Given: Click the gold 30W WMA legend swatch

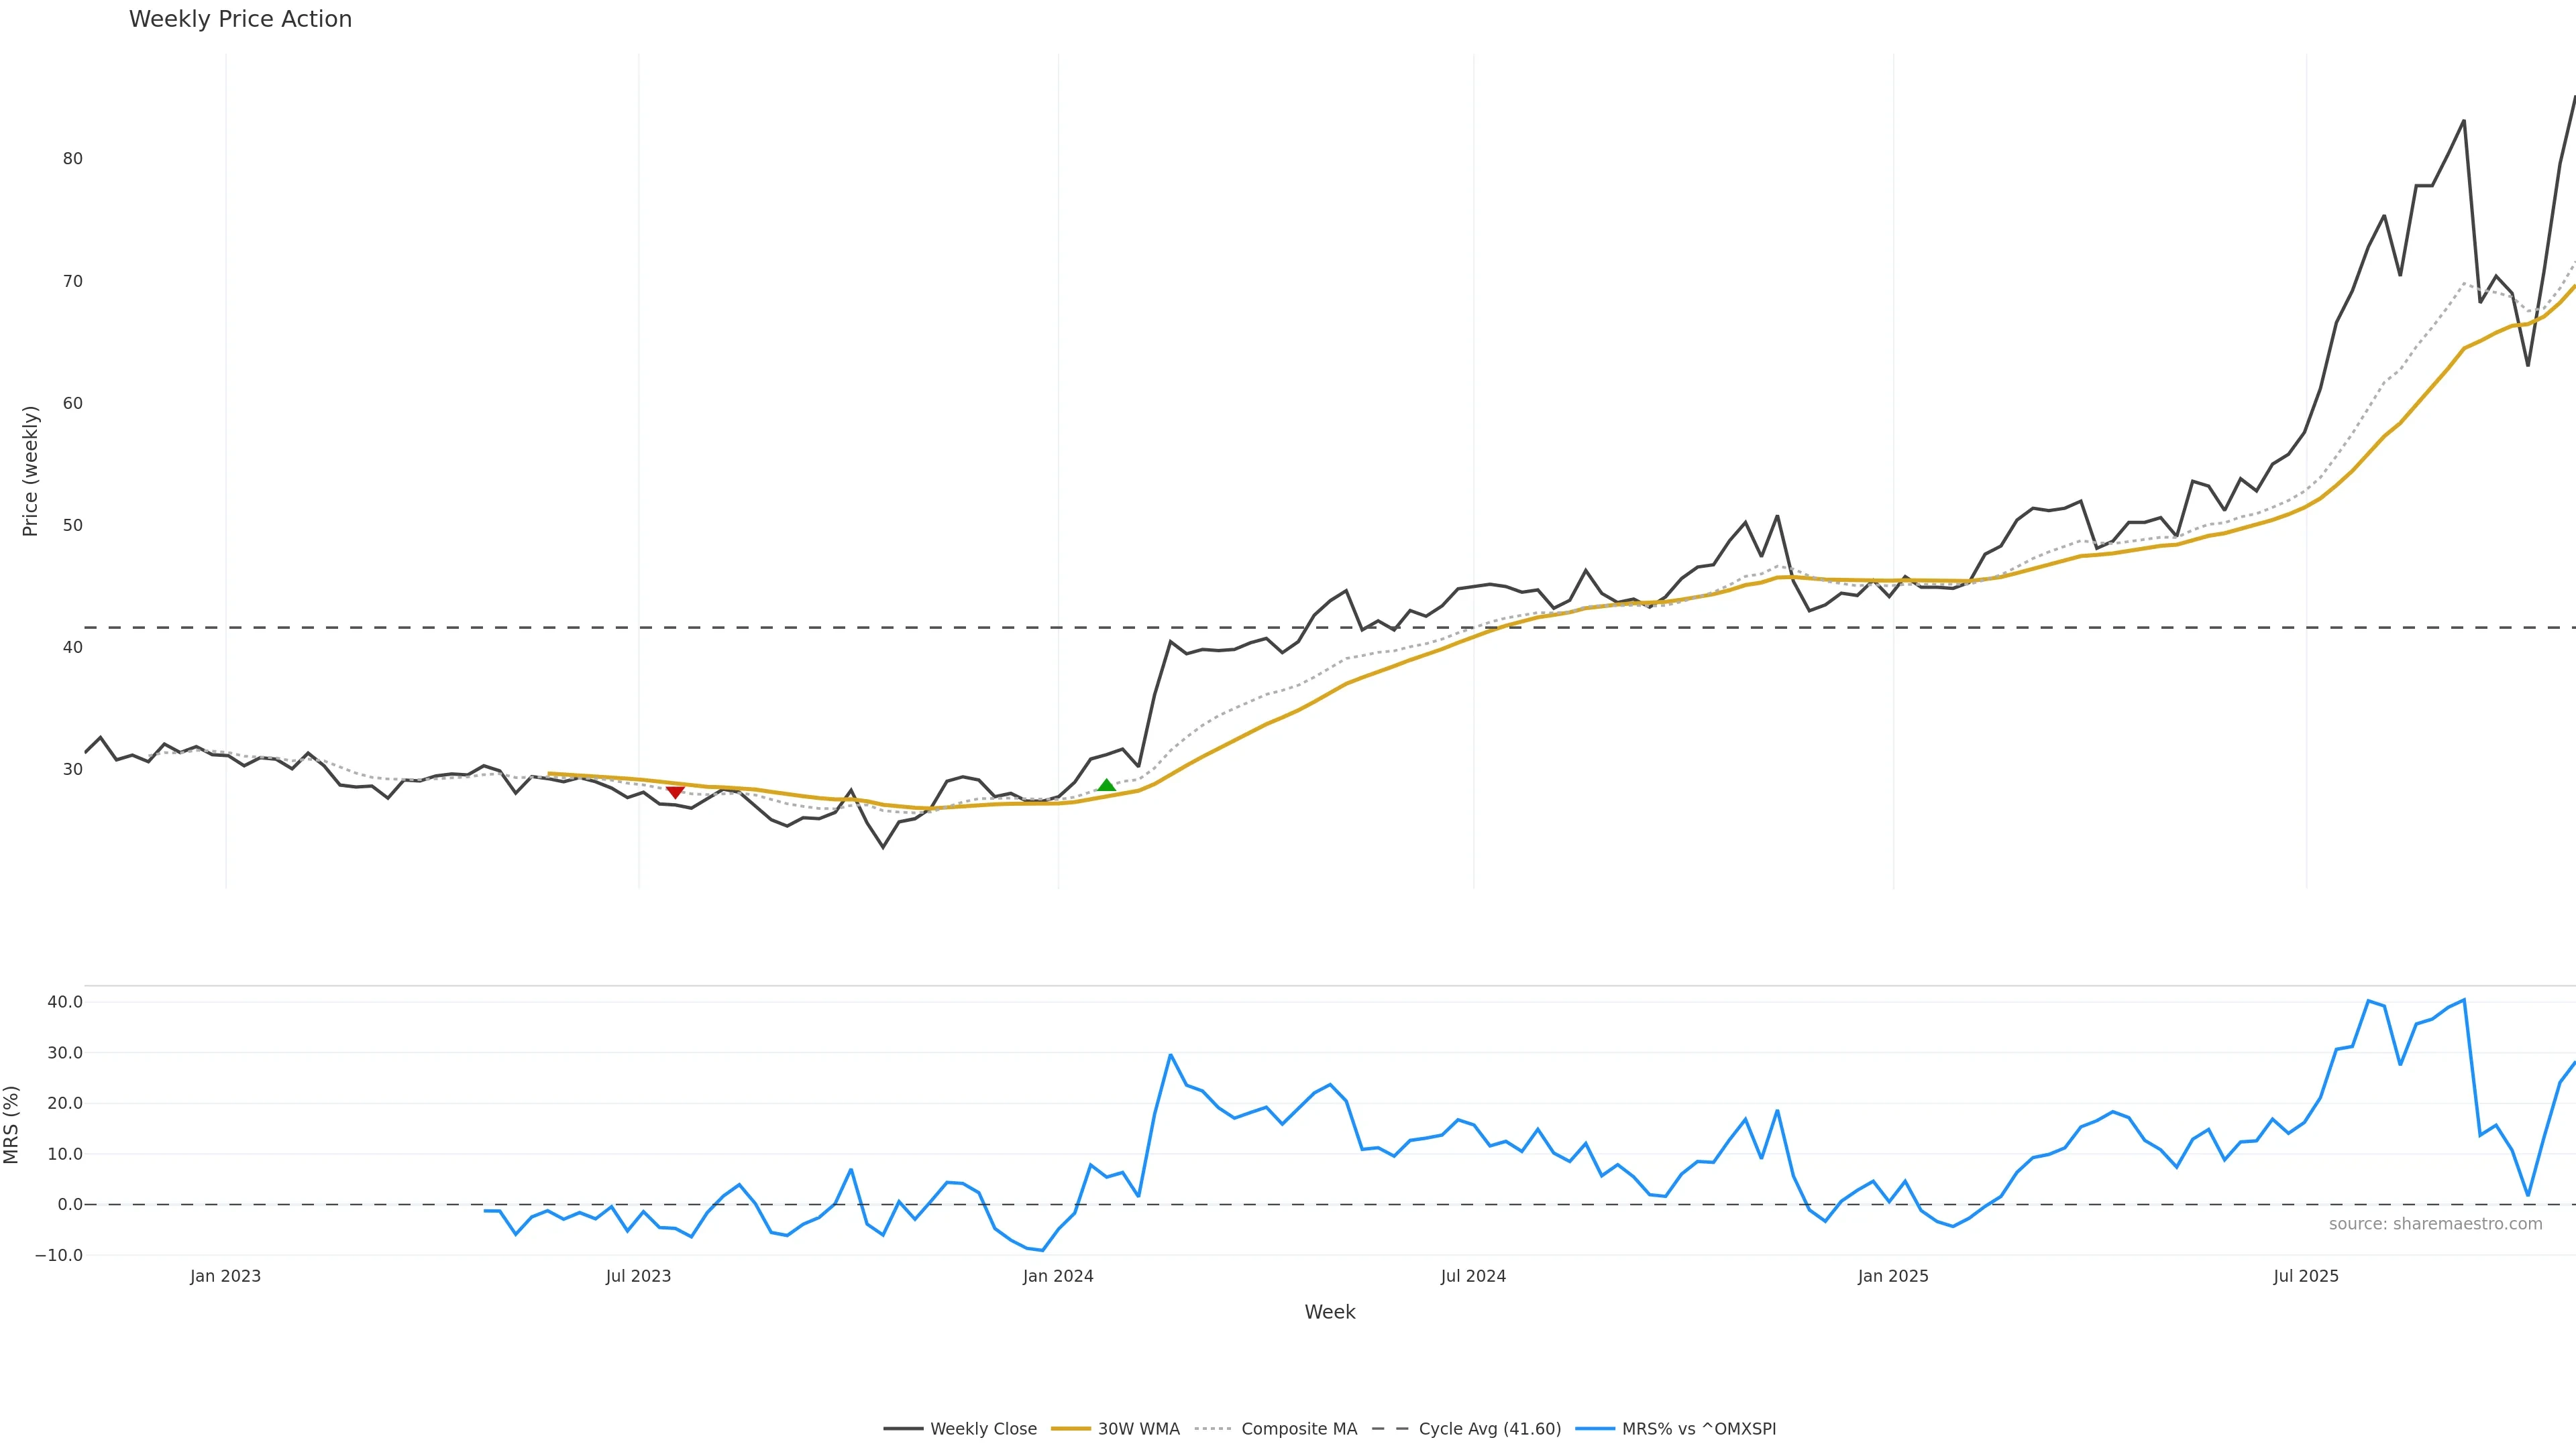Looking at the screenshot, I should click(x=1071, y=1429).
